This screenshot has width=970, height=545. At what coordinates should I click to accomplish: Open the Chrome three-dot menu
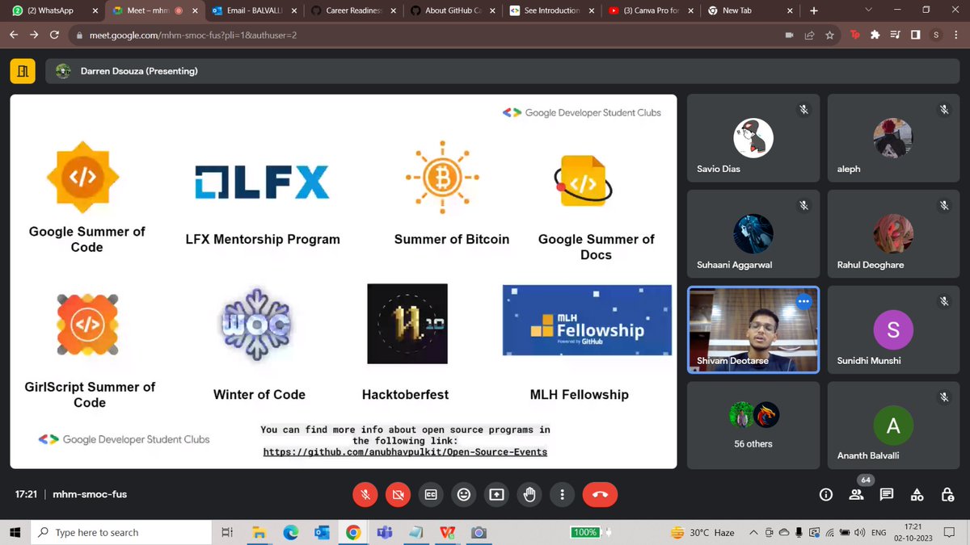pyautogui.click(x=955, y=36)
